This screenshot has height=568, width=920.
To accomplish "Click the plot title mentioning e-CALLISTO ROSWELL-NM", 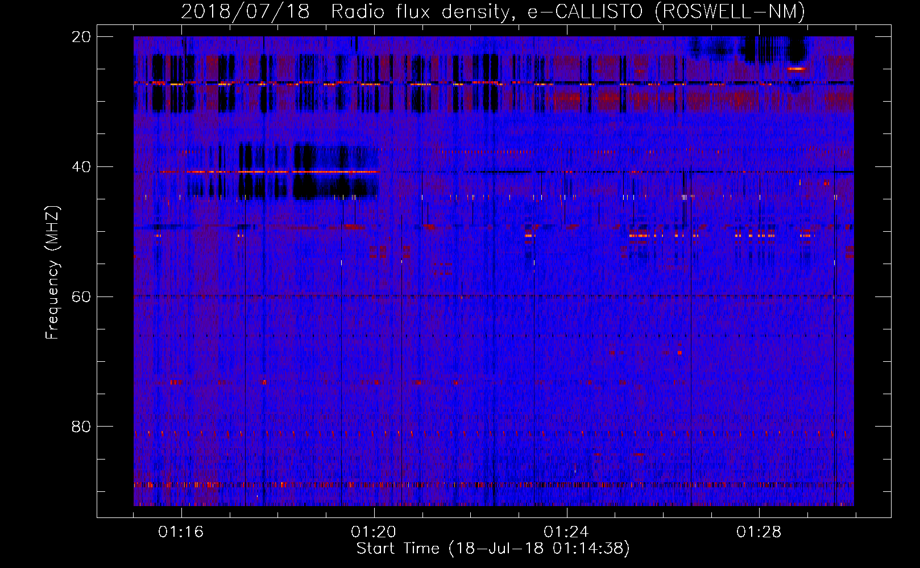I will click(493, 12).
